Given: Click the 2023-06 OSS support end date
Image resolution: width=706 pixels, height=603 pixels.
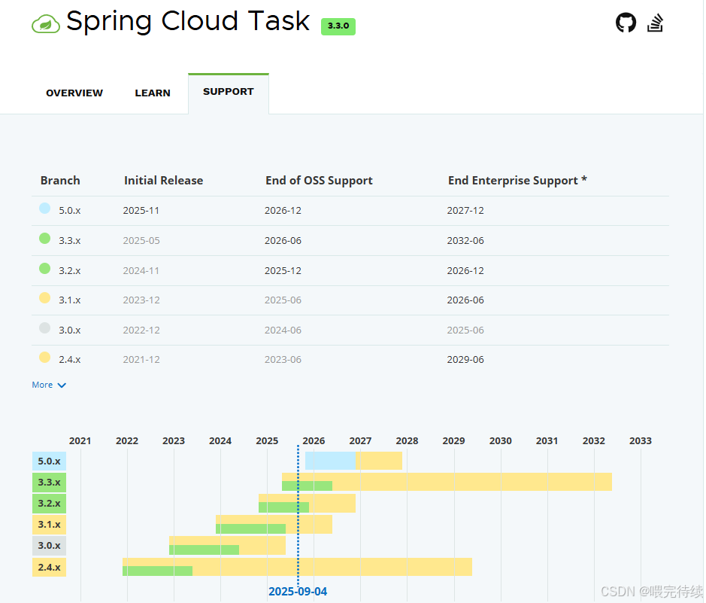Looking at the screenshot, I should tap(283, 360).
